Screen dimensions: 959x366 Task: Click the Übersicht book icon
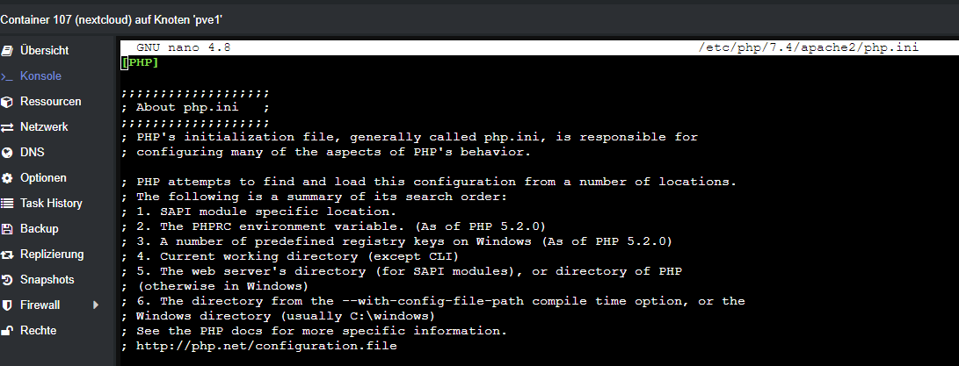pyautogui.click(x=7, y=51)
